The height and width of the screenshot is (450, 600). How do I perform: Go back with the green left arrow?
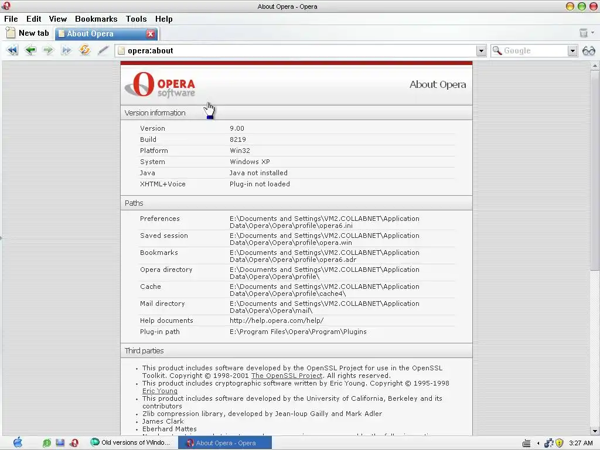pyautogui.click(x=30, y=50)
